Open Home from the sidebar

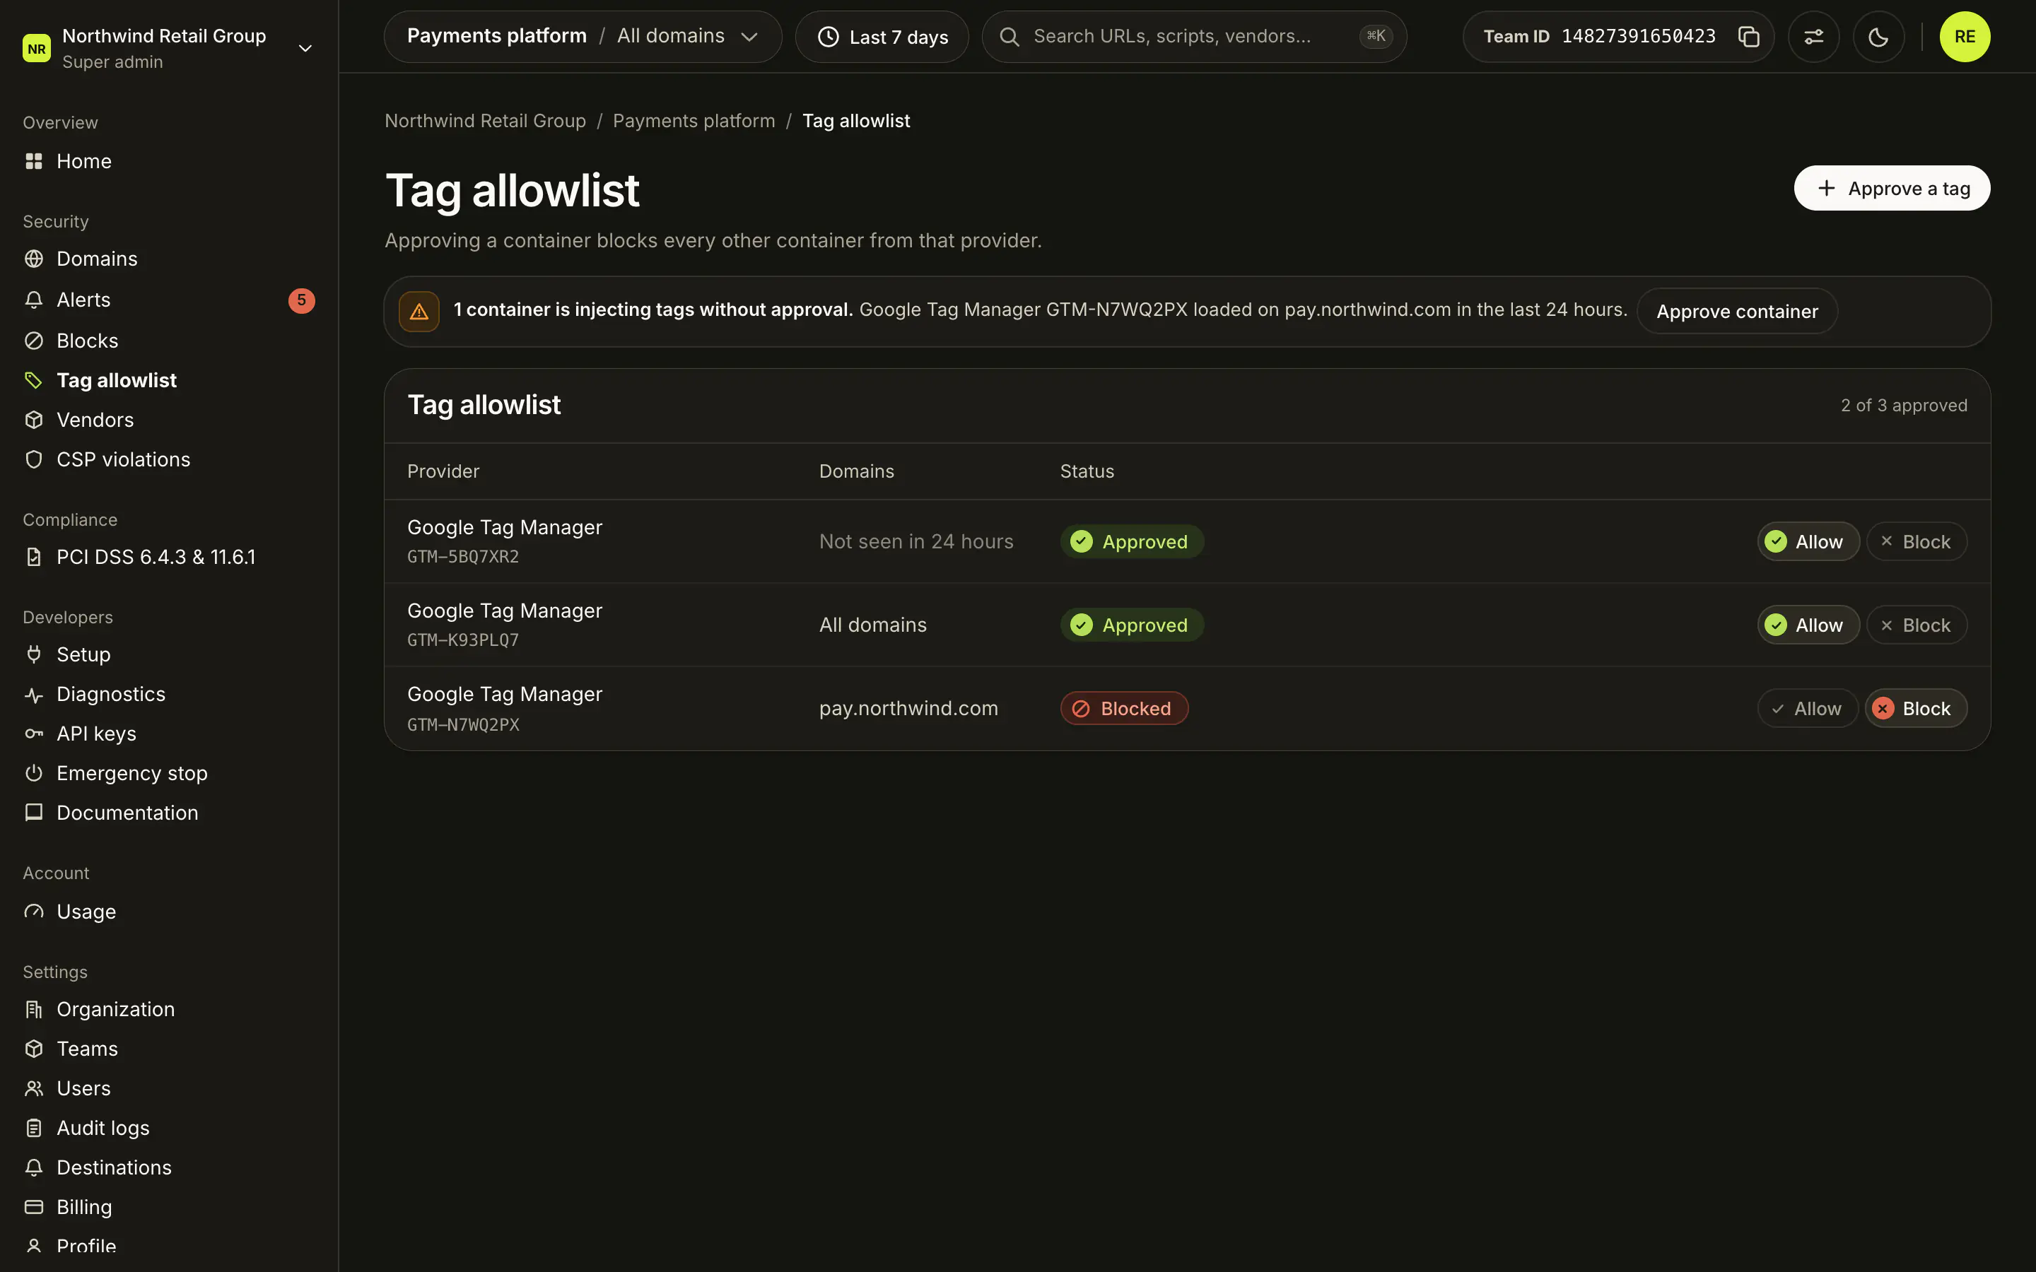[168, 160]
